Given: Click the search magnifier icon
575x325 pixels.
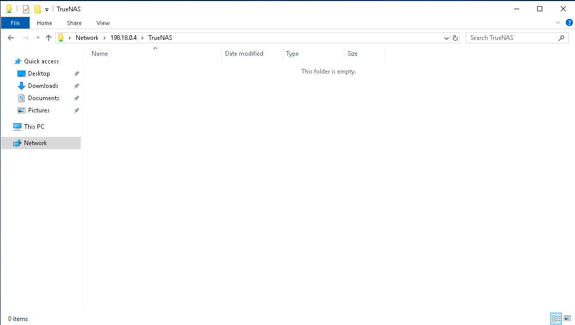Looking at the screenshot, I should click(561, 38).
